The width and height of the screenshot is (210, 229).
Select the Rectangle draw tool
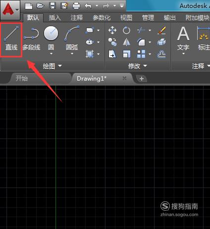point(90,31)
